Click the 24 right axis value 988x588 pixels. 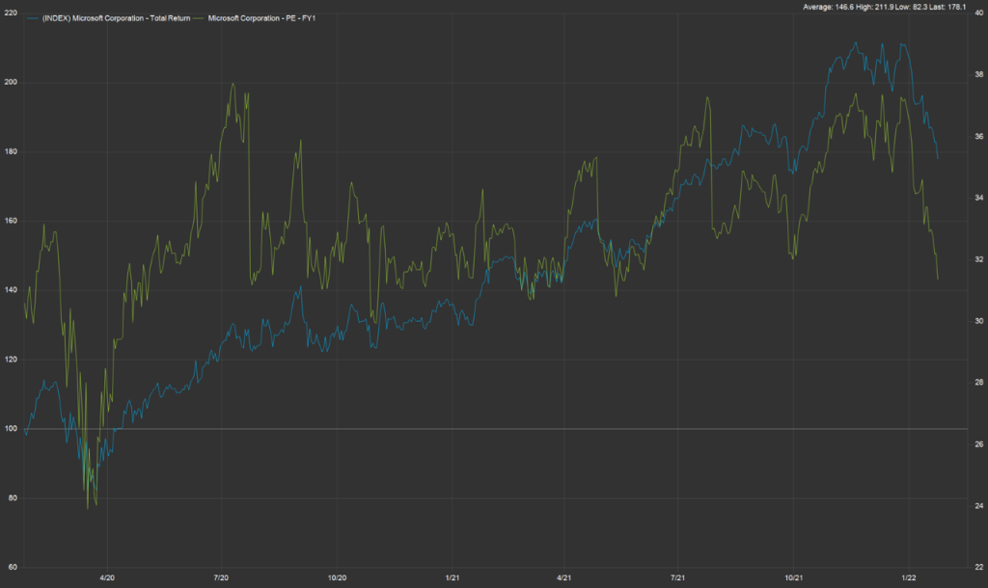[979, 505]
